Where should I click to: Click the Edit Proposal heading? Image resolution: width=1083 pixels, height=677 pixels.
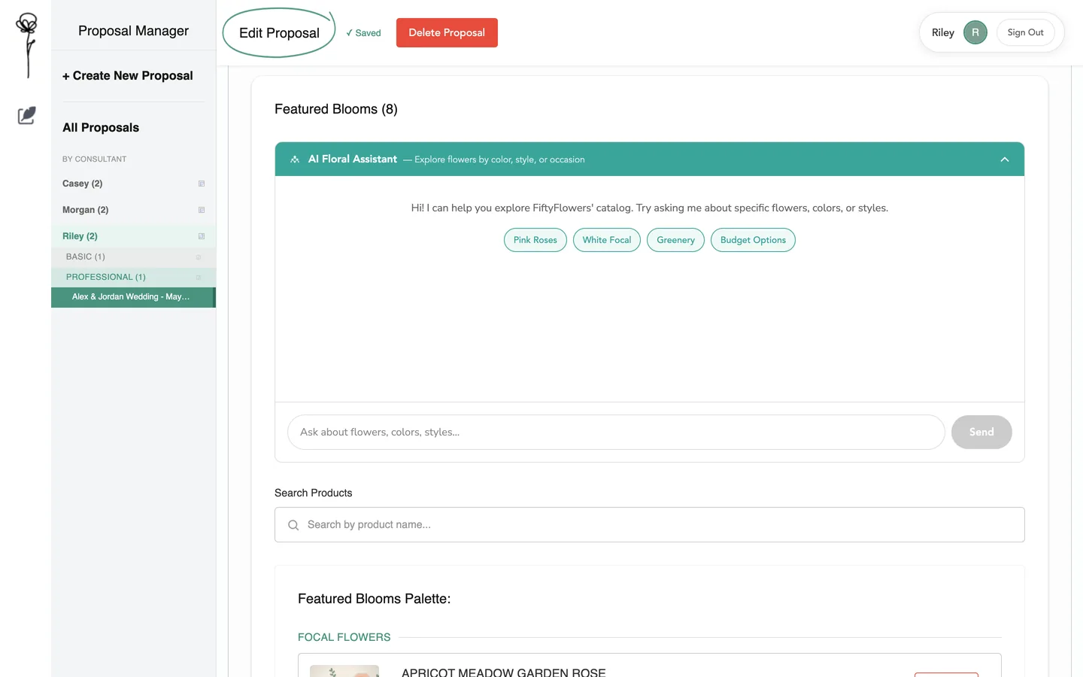point(279,33)
